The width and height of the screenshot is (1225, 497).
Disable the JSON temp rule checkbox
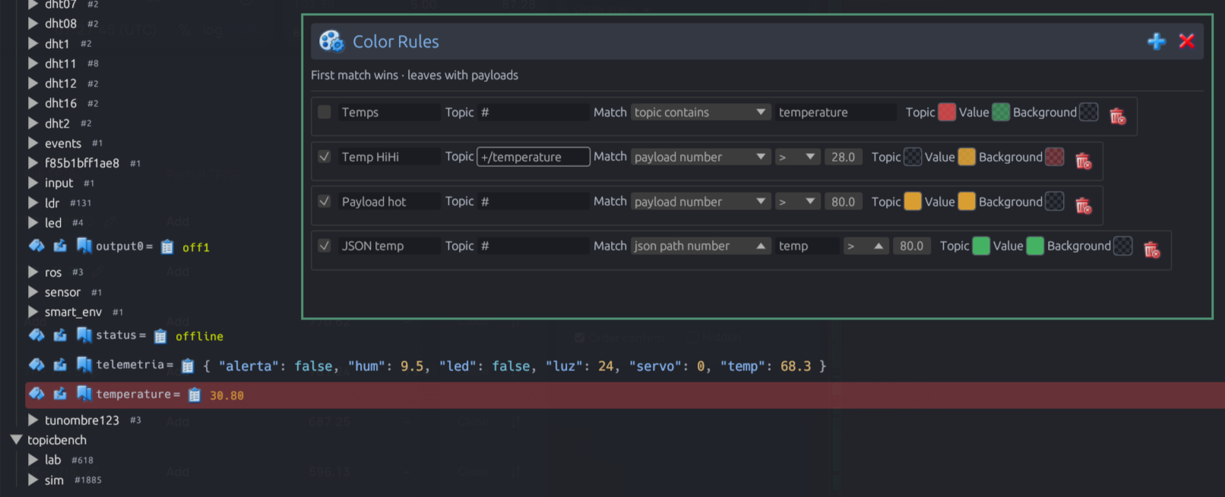click(324, 246)
